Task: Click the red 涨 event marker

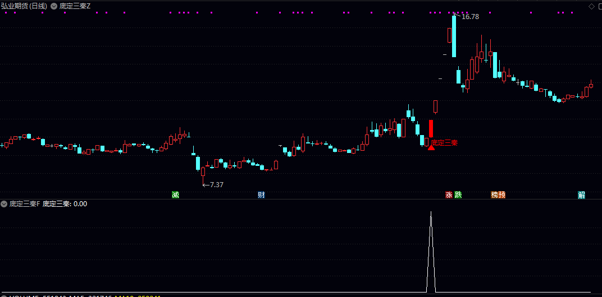Action: [449, 194]
